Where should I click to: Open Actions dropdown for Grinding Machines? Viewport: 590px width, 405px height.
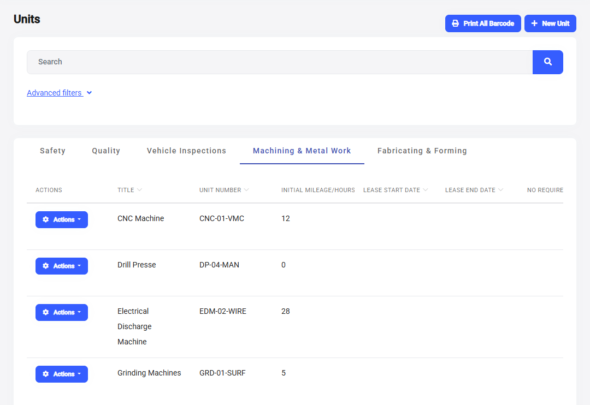[62, 374]
